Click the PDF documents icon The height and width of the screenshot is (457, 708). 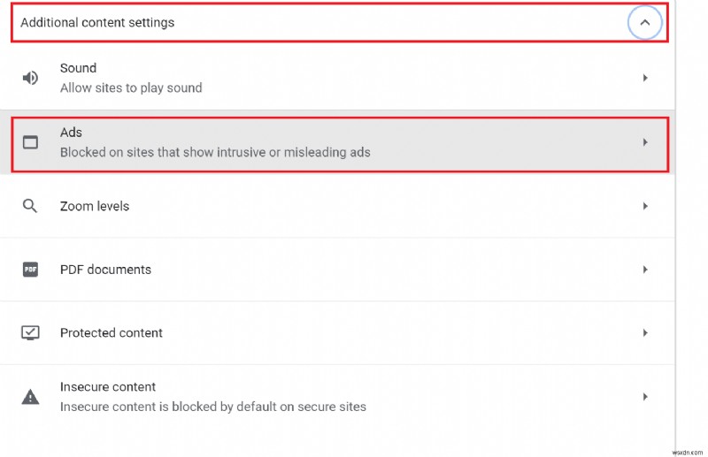[30, 270]
